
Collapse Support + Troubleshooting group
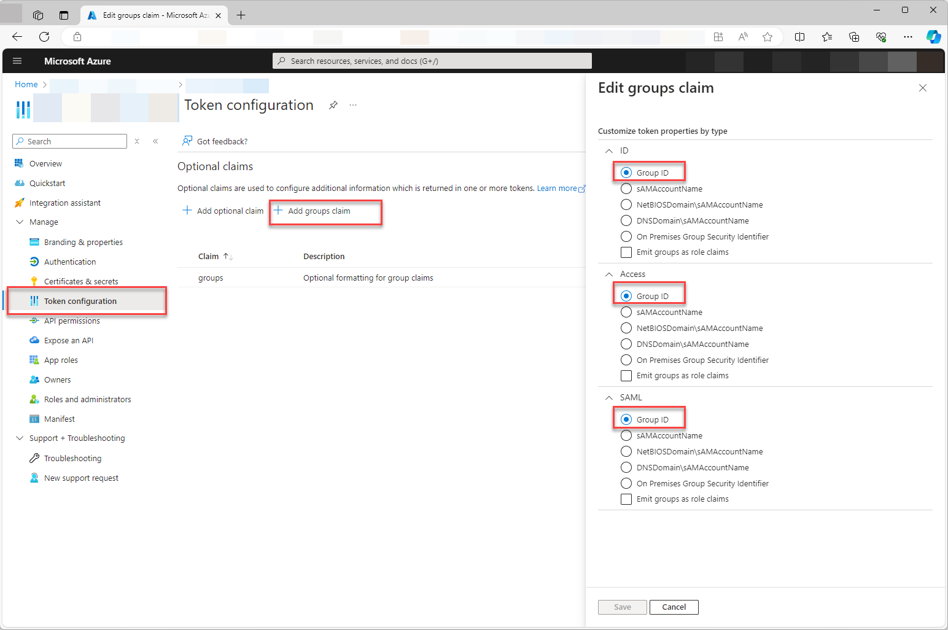click(x=20, y=438)
